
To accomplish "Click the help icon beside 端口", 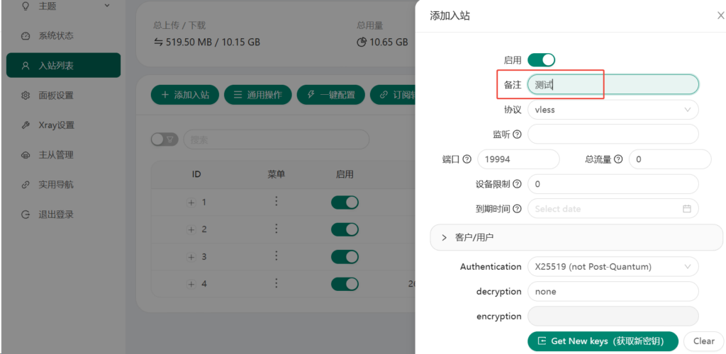I will point(467,159).
